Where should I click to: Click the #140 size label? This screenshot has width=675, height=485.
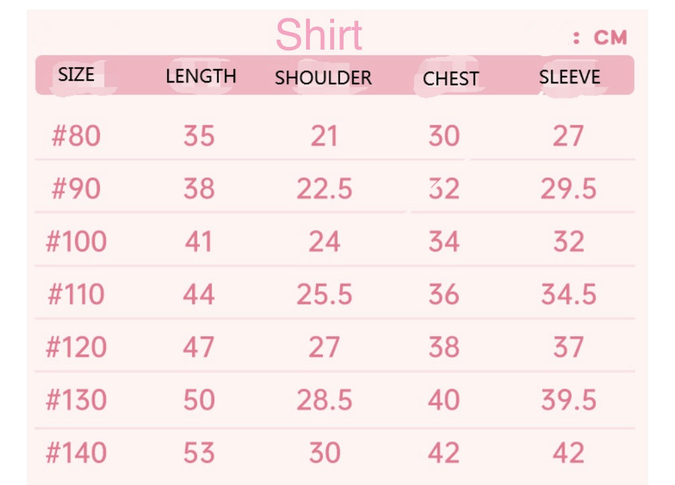pyautogui.click(x=76, y=453)
